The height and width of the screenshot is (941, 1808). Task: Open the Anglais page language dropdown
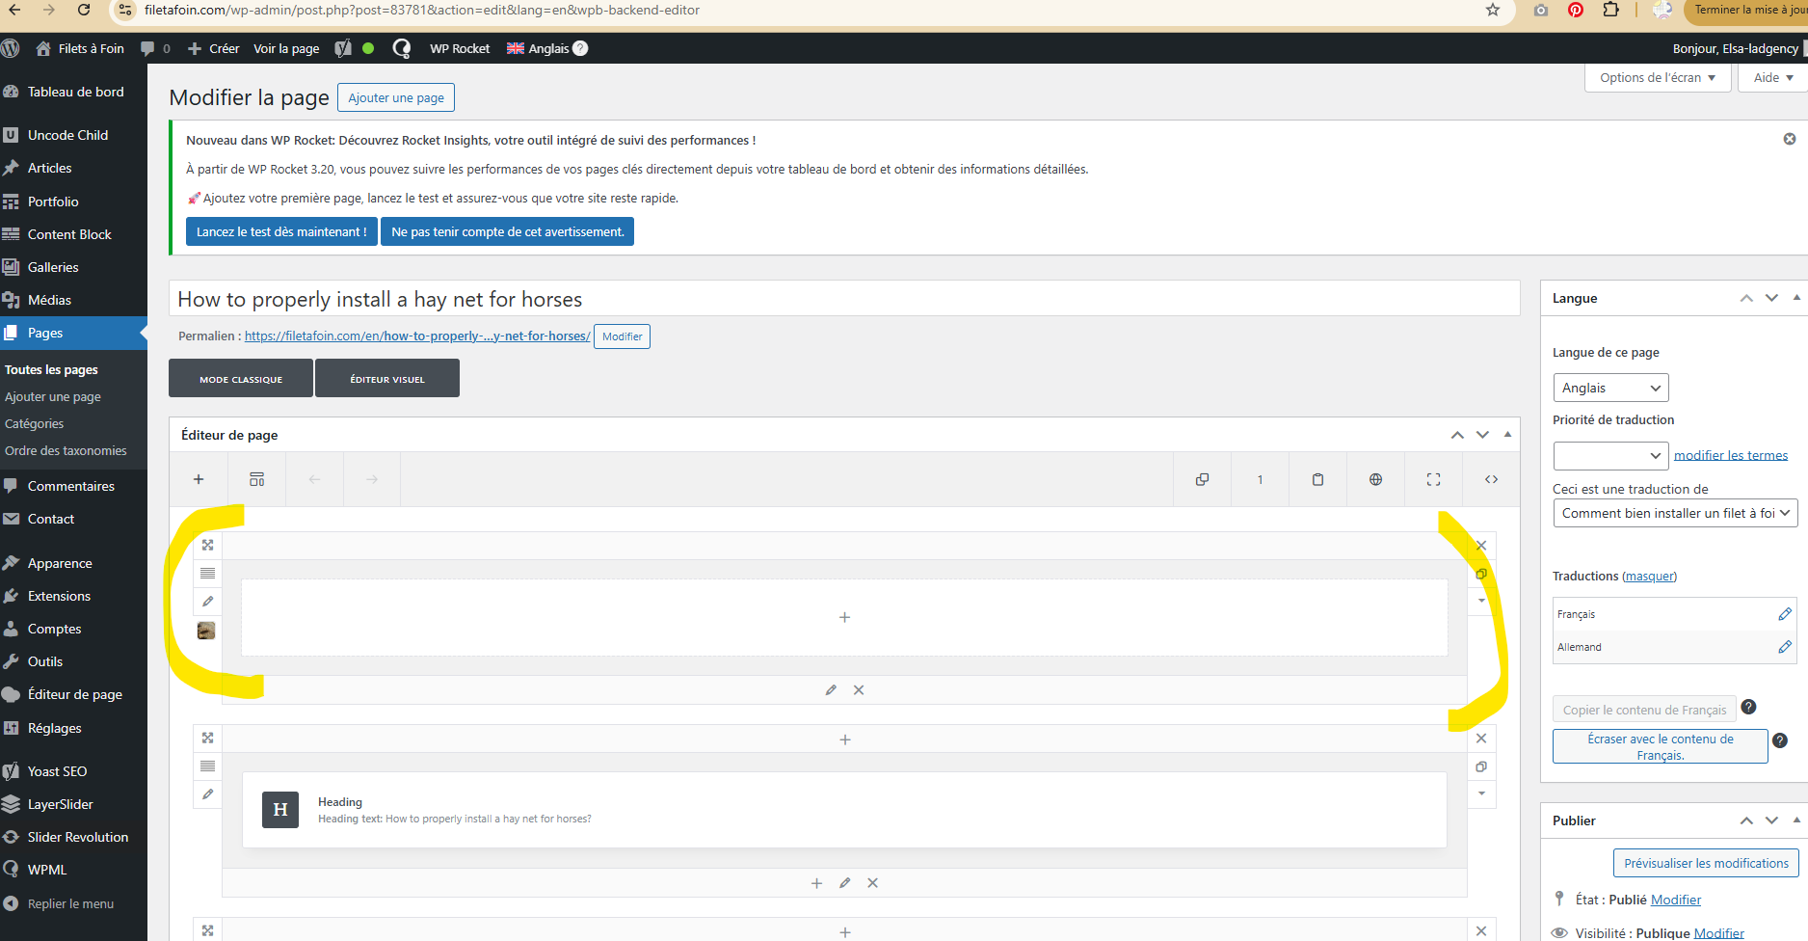[1610, 388]
